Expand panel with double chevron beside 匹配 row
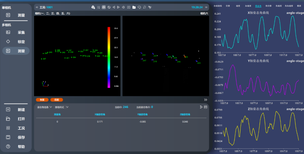Screen dimensions: 304x154 pos(206,100)
